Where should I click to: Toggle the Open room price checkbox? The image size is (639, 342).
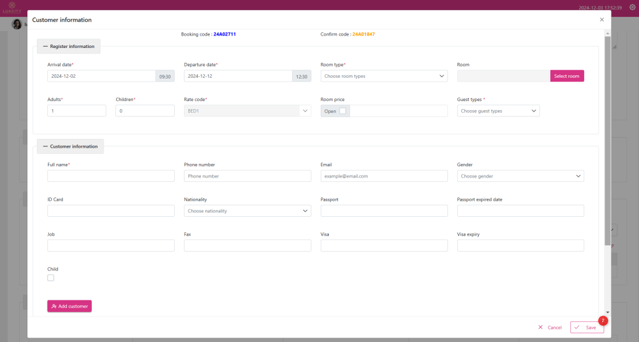[343, 111]
